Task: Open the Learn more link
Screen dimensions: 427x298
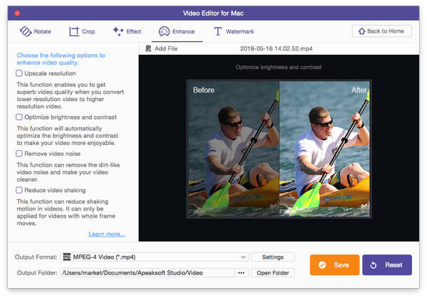Action: pos(107,234)
